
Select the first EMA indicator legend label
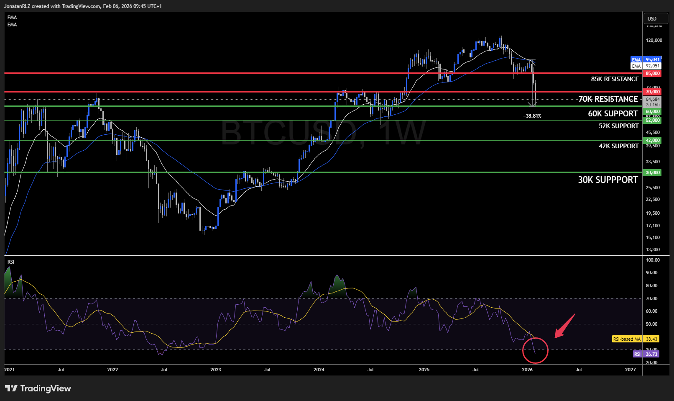pyautogui.click(x=12, y=17)
